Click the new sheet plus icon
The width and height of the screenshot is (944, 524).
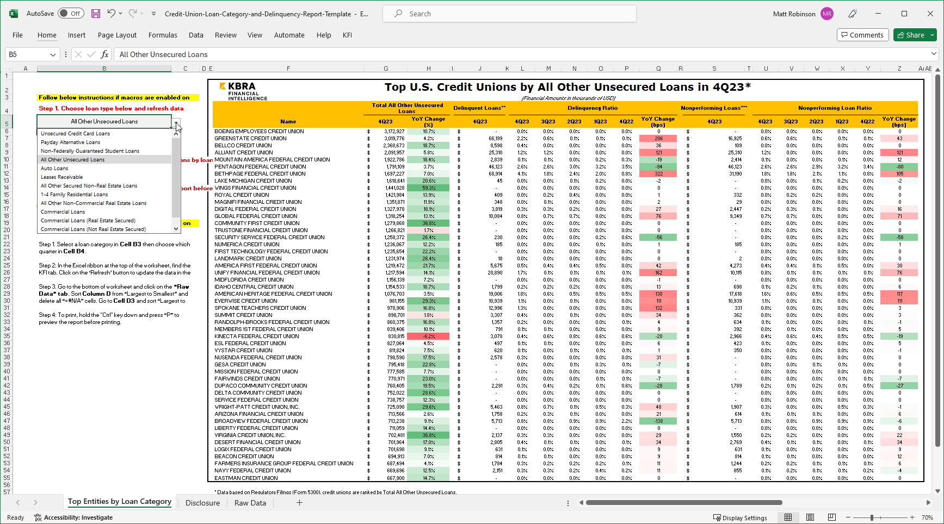299,503
